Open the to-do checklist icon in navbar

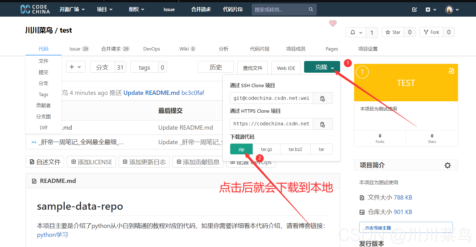pyautogui.click(x=415, y=10)
